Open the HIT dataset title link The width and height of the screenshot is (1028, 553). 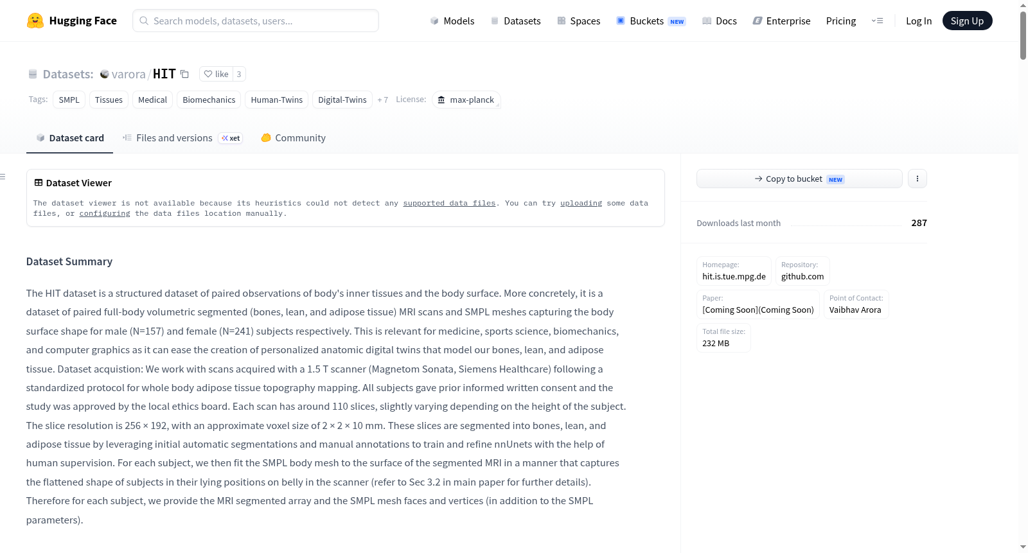[x=164, y=74]
